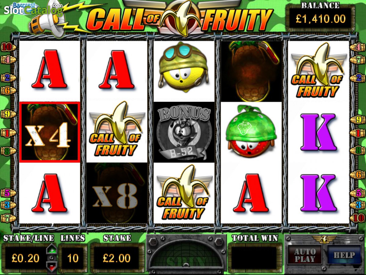
Task: Select left-side payline 7 bullet marker
Action: (x=7, y=218)
